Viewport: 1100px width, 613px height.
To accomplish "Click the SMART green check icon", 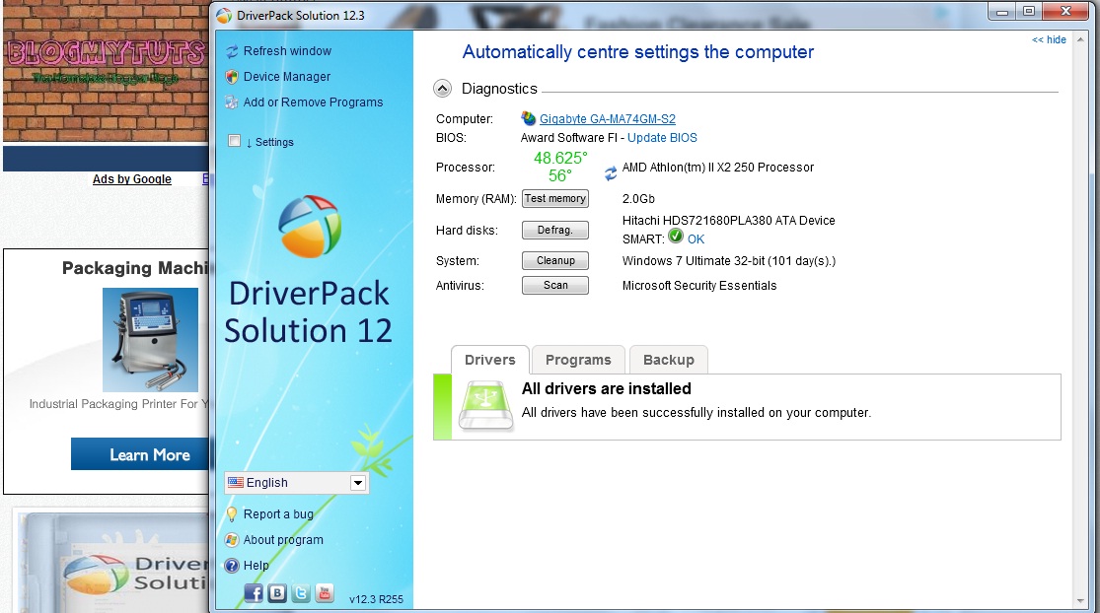I will [676, 237].
